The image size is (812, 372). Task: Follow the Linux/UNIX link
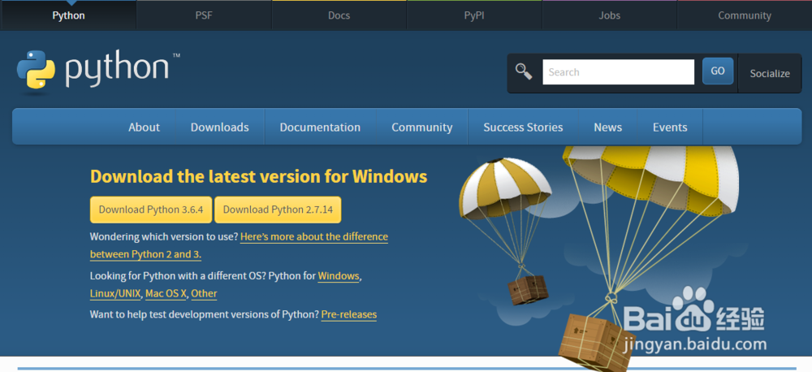coord(115,294)
